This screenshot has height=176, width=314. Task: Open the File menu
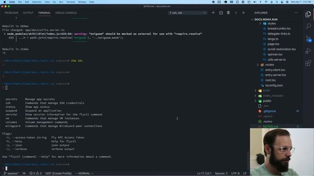(20, 2)
